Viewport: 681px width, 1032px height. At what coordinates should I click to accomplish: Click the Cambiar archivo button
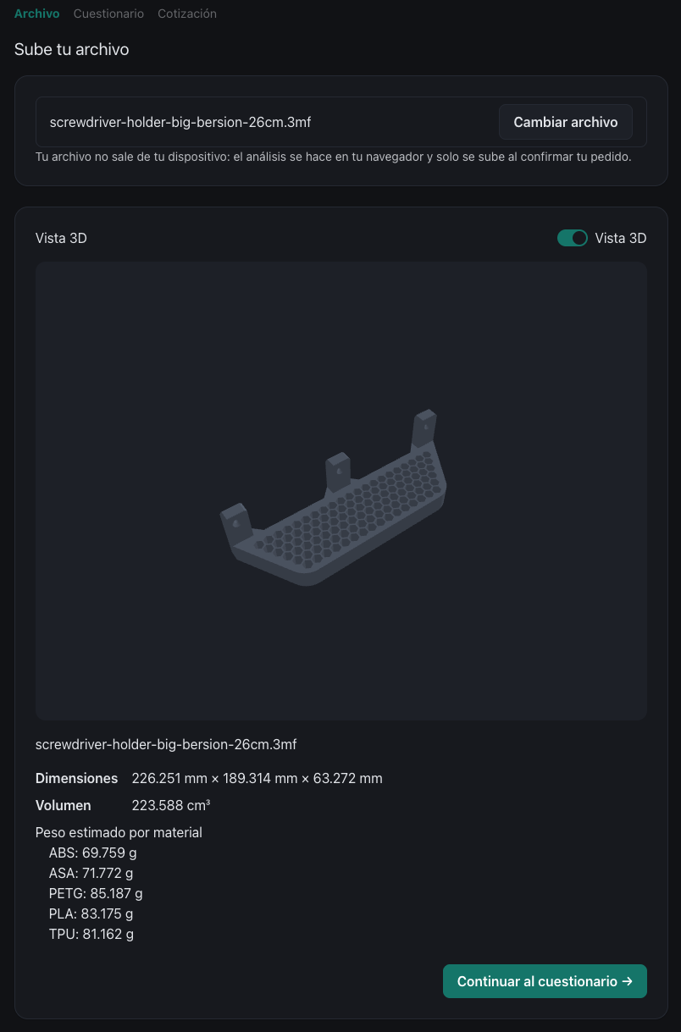point(566,122)
